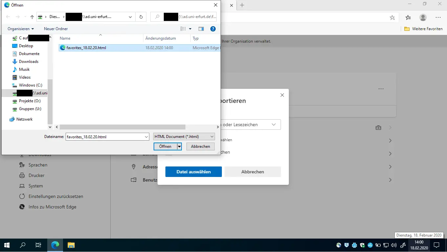Click the Up one level arrow in dialog
Image resolution: width=447 pixels, height=252 pixels.
pos(32,17)
